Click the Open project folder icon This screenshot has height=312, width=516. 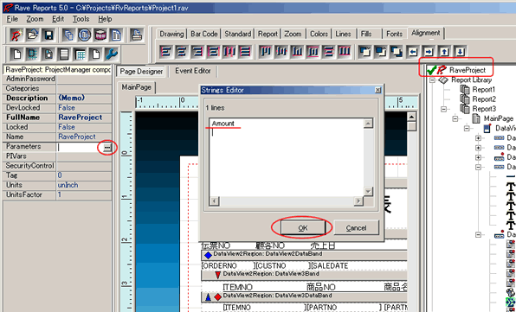pos(32,35)
